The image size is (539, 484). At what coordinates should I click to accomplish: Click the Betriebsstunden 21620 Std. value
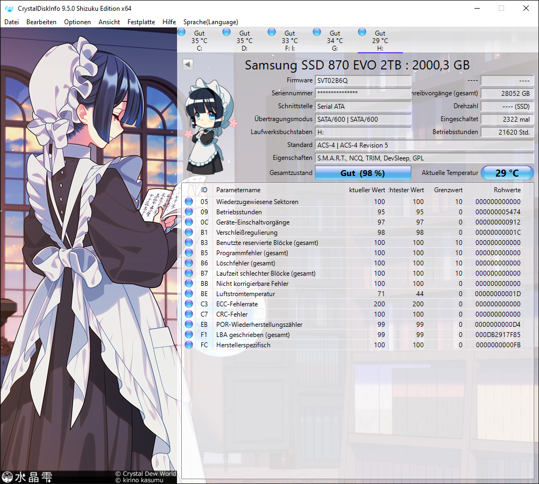pos(507,132)
